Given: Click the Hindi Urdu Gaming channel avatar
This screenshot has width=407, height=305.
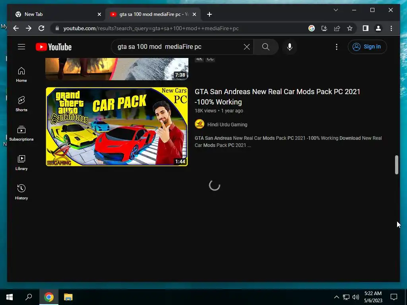Looking at the screenshot, I should (x=200, y=124).
